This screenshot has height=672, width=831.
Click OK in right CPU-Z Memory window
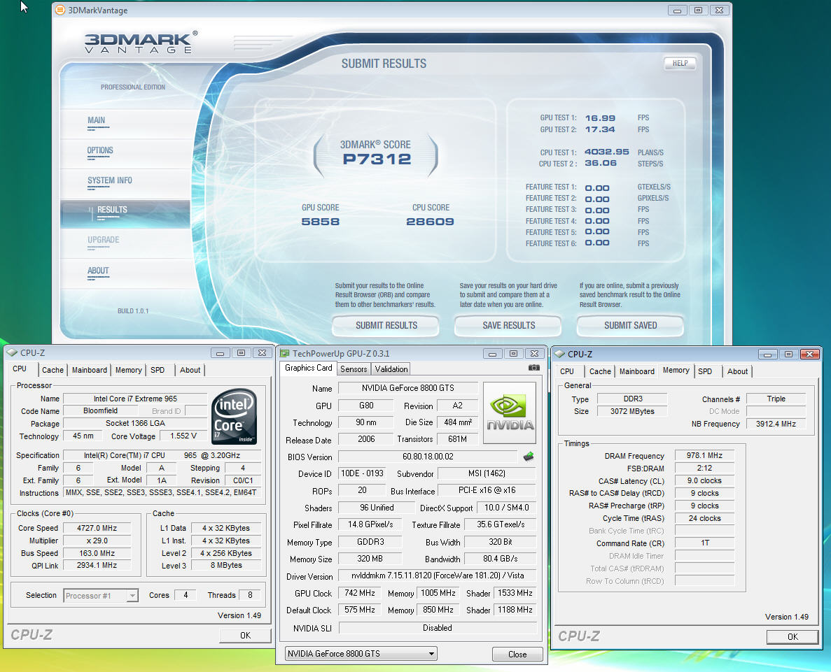click(792, 637)
